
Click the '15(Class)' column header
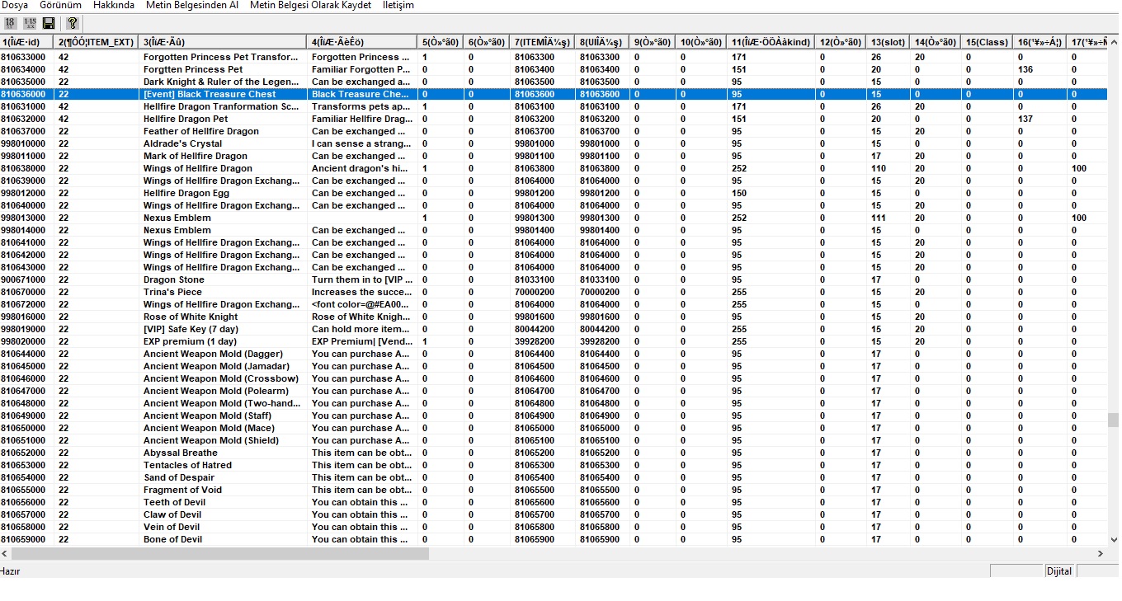[988, 42]
